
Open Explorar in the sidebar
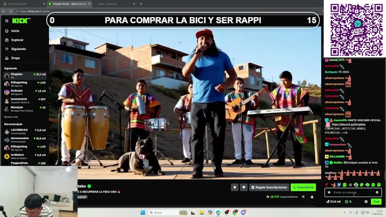[x=17, y=40]
